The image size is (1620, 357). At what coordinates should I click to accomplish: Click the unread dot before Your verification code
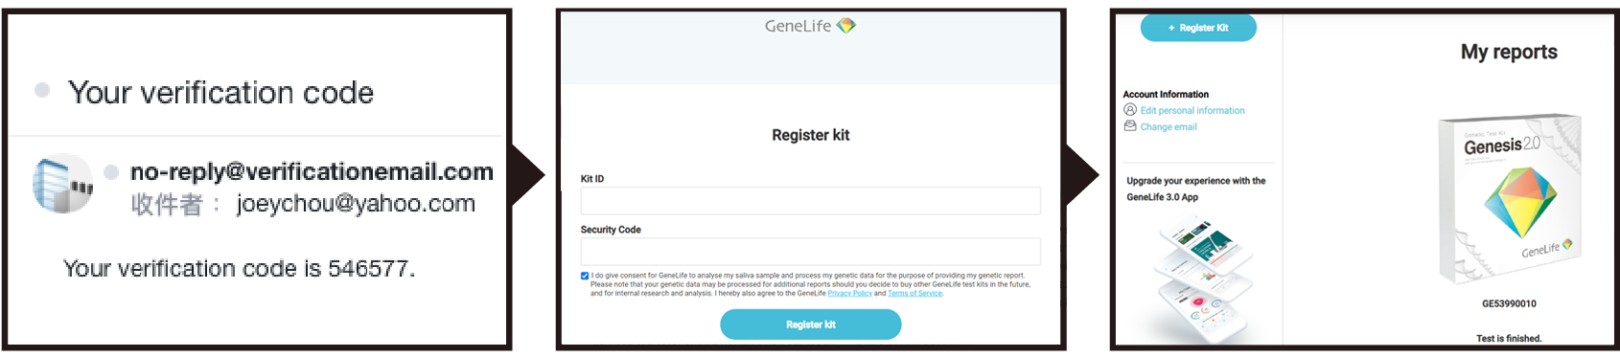tap(42, 90)
